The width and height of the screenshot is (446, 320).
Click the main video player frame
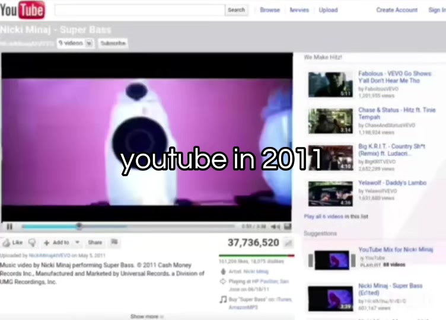click(x=146, y=137)
